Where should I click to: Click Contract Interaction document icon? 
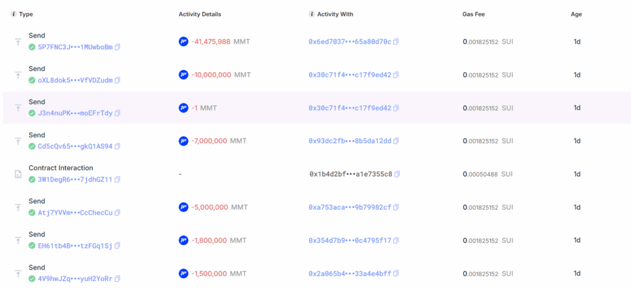coord(18,175)
